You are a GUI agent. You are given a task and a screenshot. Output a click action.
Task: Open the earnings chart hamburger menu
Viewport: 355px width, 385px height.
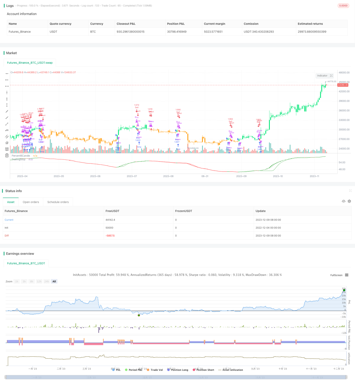point(347,275)
